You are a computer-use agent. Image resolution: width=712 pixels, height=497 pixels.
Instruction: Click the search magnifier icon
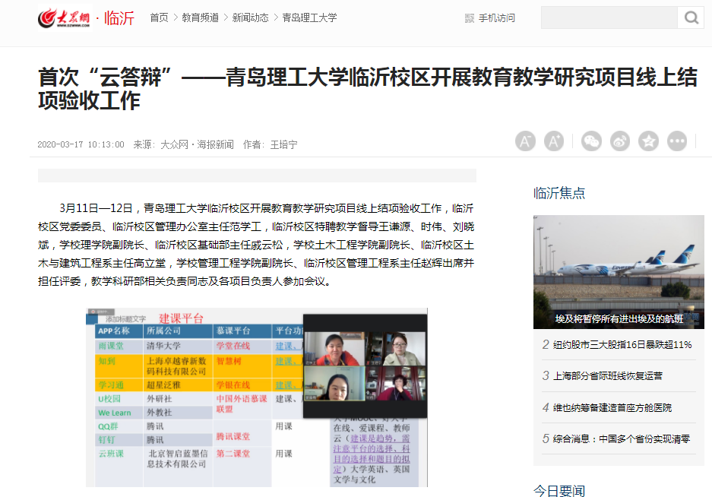[x=691, y=17]
